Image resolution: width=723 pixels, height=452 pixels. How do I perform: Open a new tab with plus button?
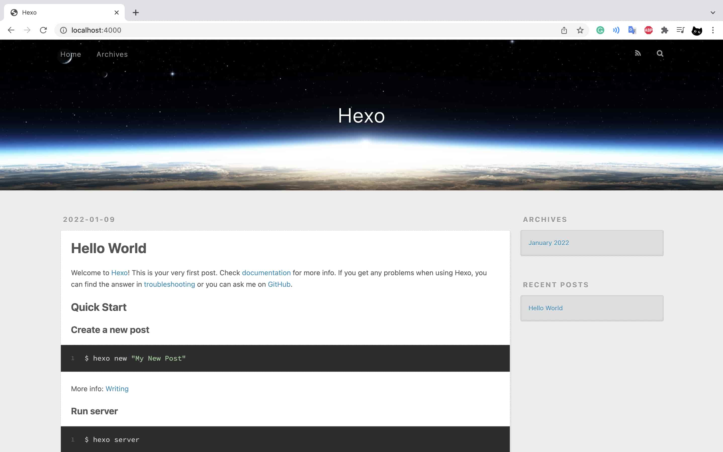point(135,13)
